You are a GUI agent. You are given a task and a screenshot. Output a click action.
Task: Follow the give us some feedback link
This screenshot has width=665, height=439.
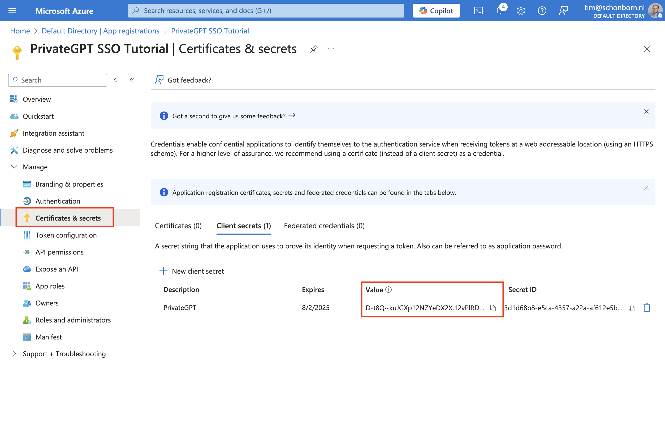(234, 116)
